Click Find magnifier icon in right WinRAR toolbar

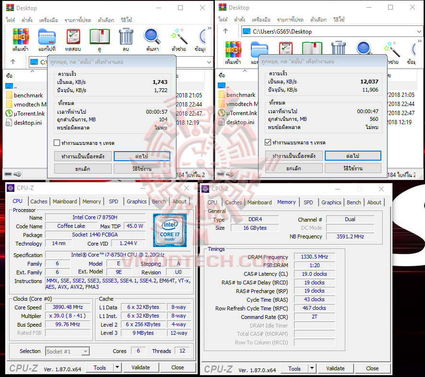coord(364,48)
